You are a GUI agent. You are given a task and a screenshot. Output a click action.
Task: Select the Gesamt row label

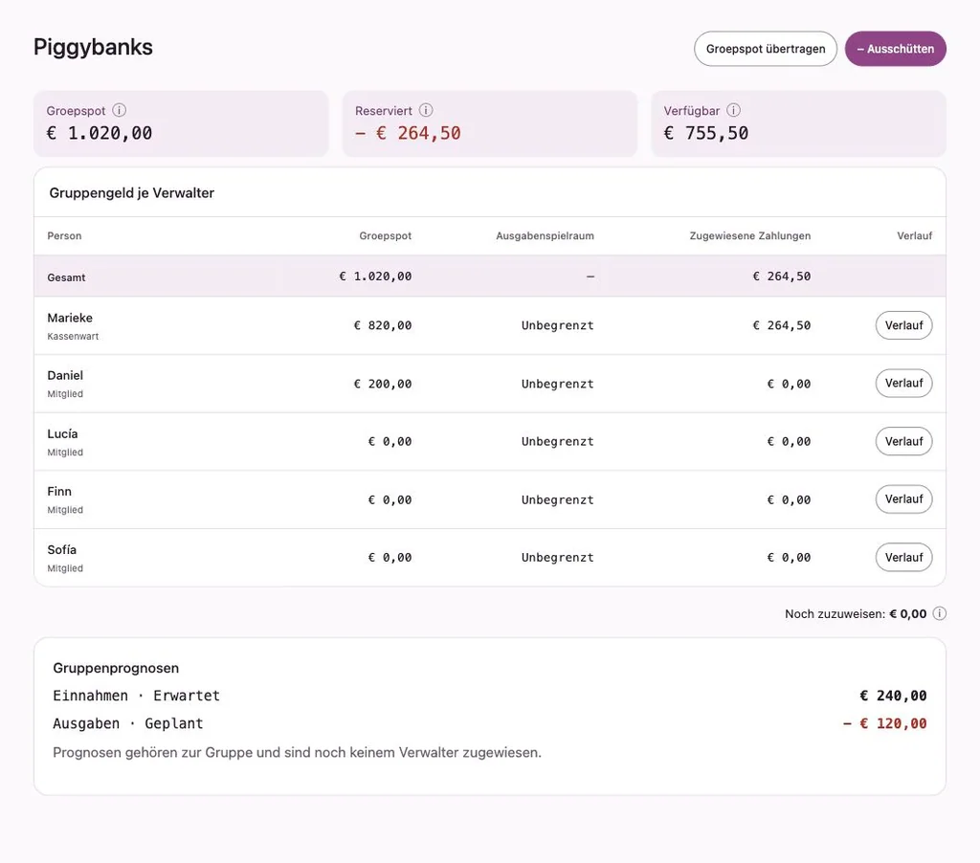(x=66, y=277)
